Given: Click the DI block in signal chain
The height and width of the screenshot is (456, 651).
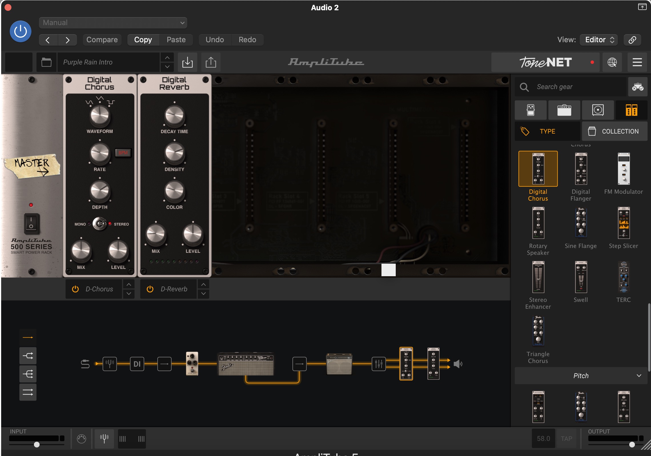Looking at the screenshot, I should pyautogui.click(x=137, y=364).
